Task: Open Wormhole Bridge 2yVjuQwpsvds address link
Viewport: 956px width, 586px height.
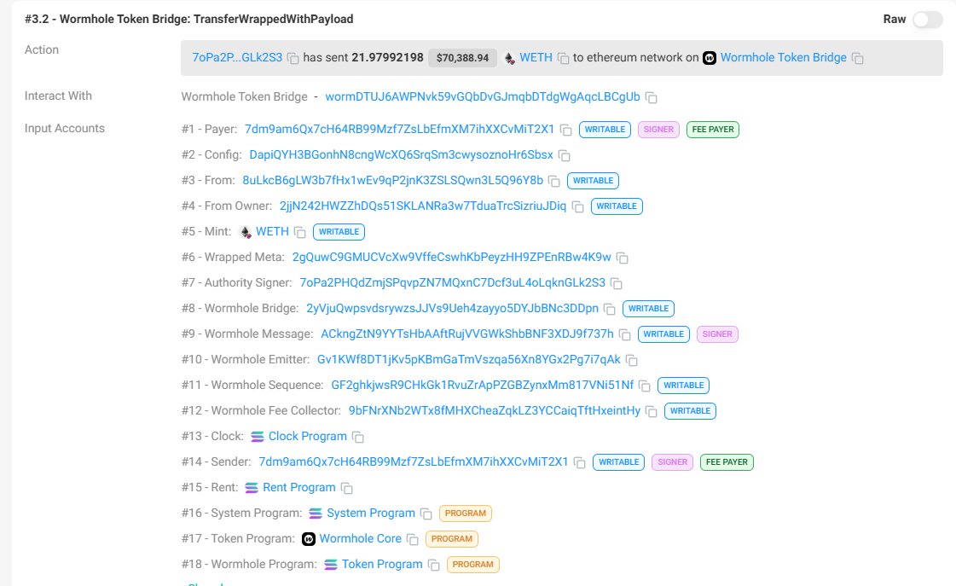Action: point(452,308)
